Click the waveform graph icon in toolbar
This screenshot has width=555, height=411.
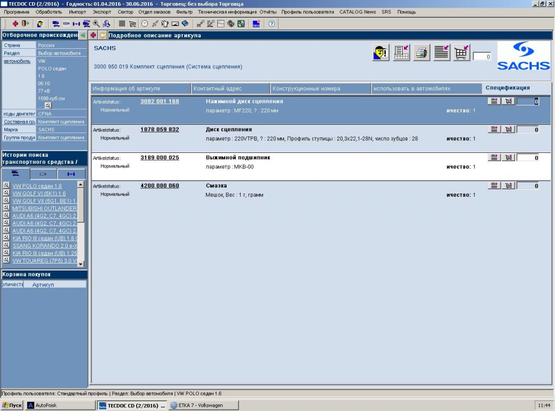tap(221, 24)
